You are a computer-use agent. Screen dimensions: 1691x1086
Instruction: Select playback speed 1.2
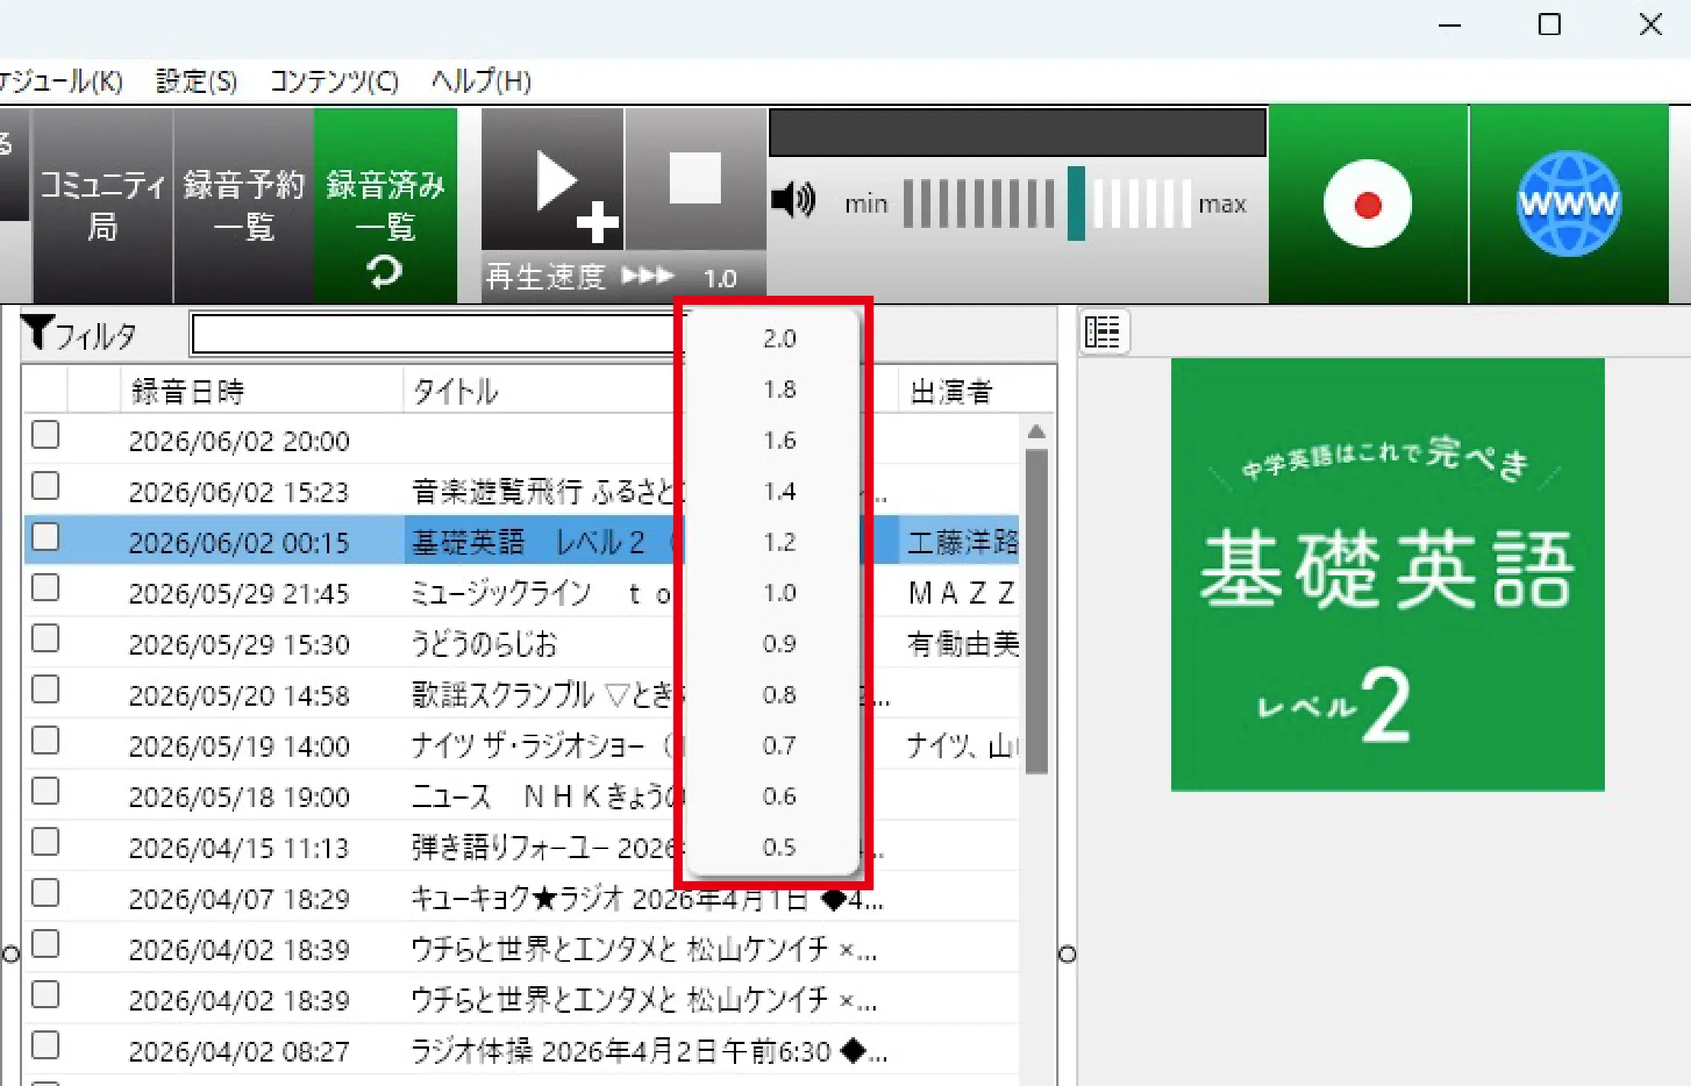click(x=779, y=542)
